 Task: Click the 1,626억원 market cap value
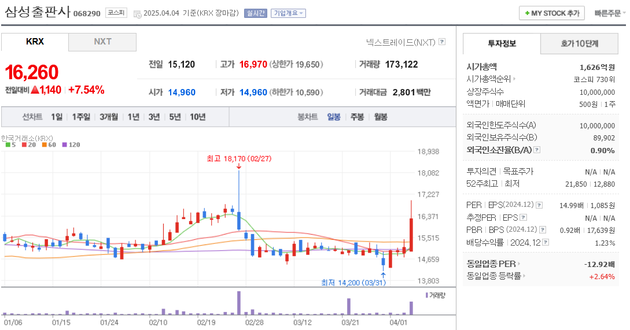click(597, 67)
